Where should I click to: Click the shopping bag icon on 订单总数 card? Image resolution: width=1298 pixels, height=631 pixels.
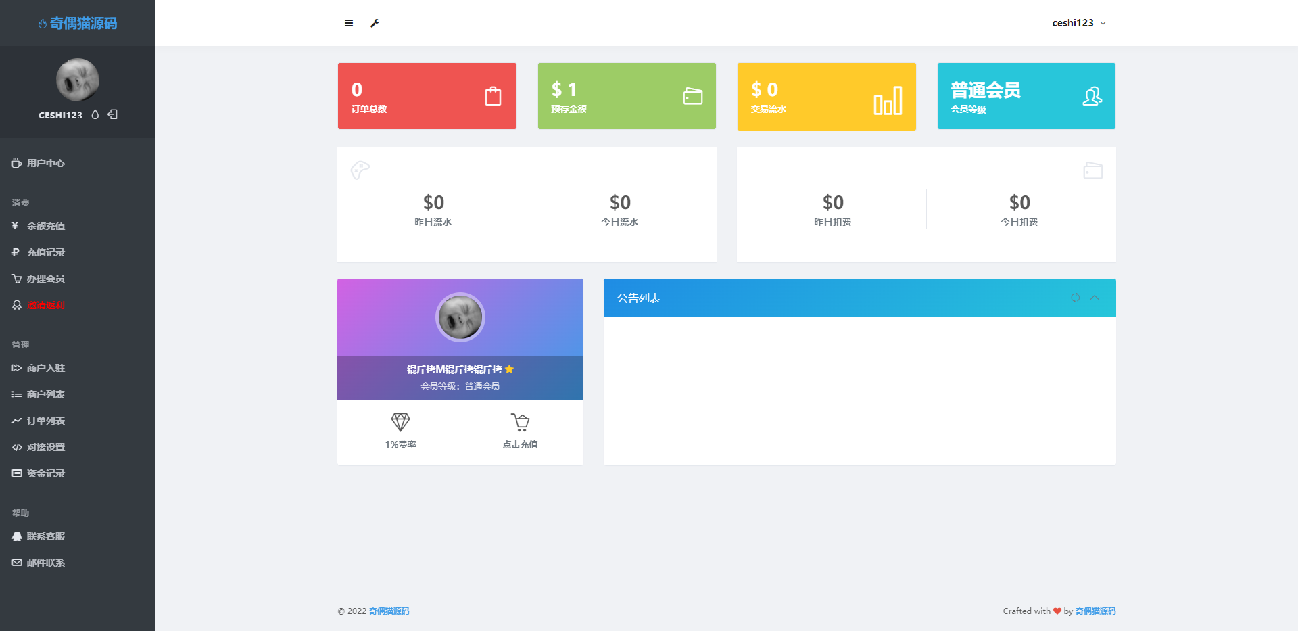(493, 96)
